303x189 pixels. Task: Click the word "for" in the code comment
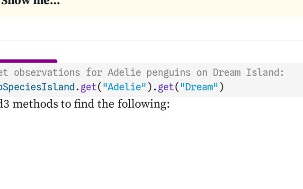pos(94,72)
